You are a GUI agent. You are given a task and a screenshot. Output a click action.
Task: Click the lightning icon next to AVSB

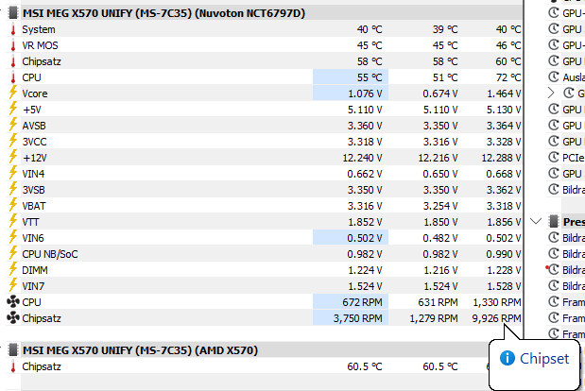[x=13, y=125]
